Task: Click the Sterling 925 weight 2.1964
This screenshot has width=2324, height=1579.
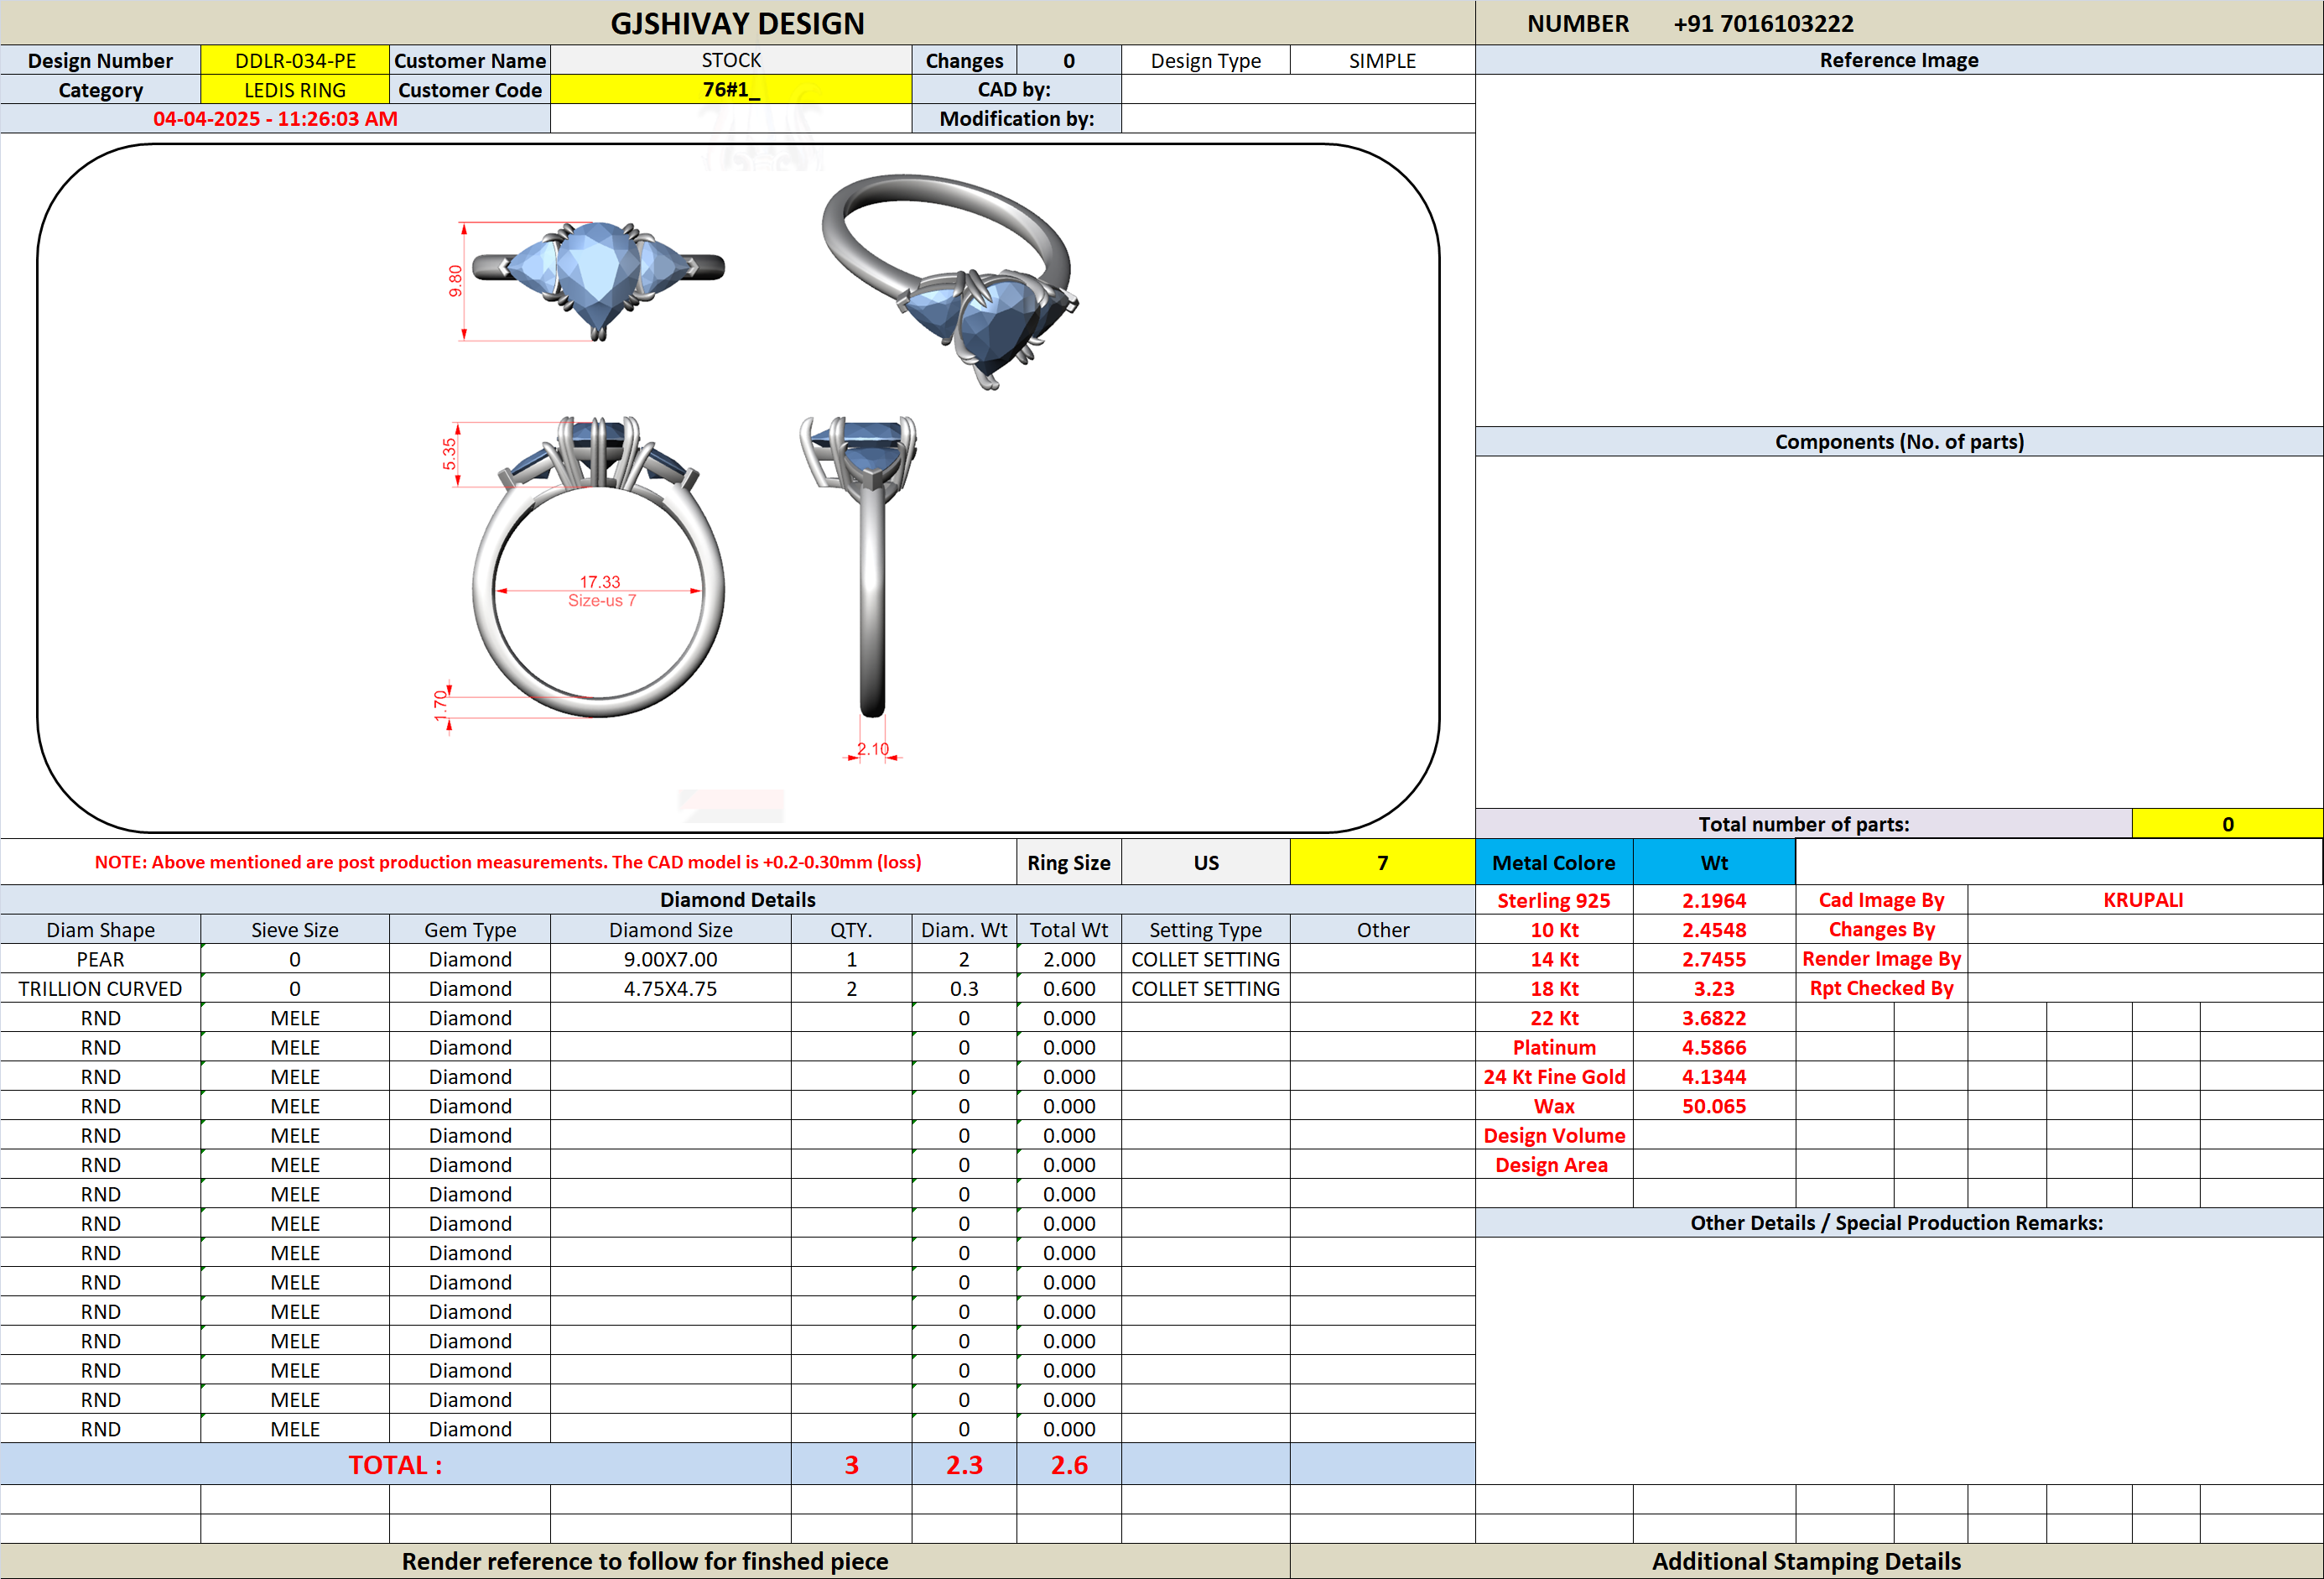Action: (1714, 900)
